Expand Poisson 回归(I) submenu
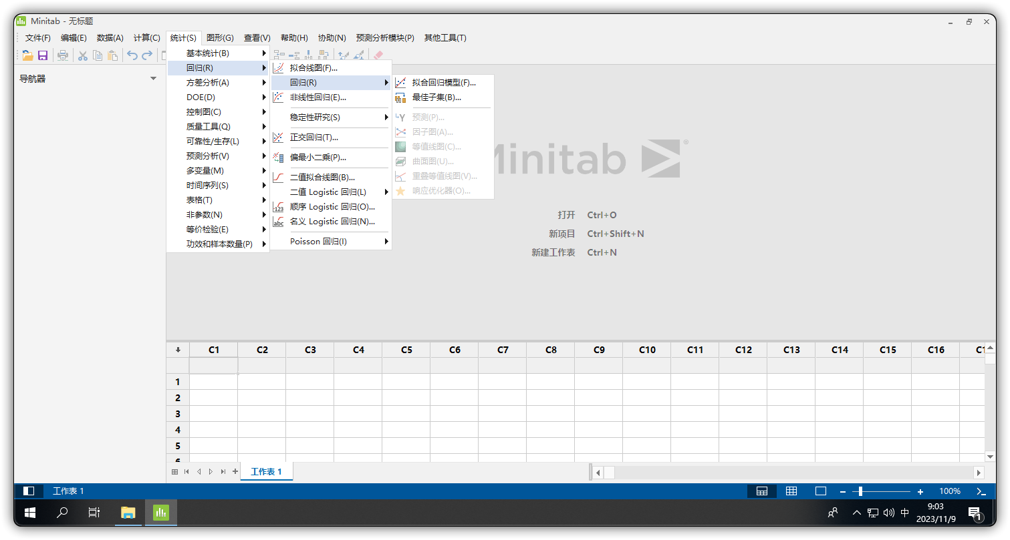 [x=330, y=242]
